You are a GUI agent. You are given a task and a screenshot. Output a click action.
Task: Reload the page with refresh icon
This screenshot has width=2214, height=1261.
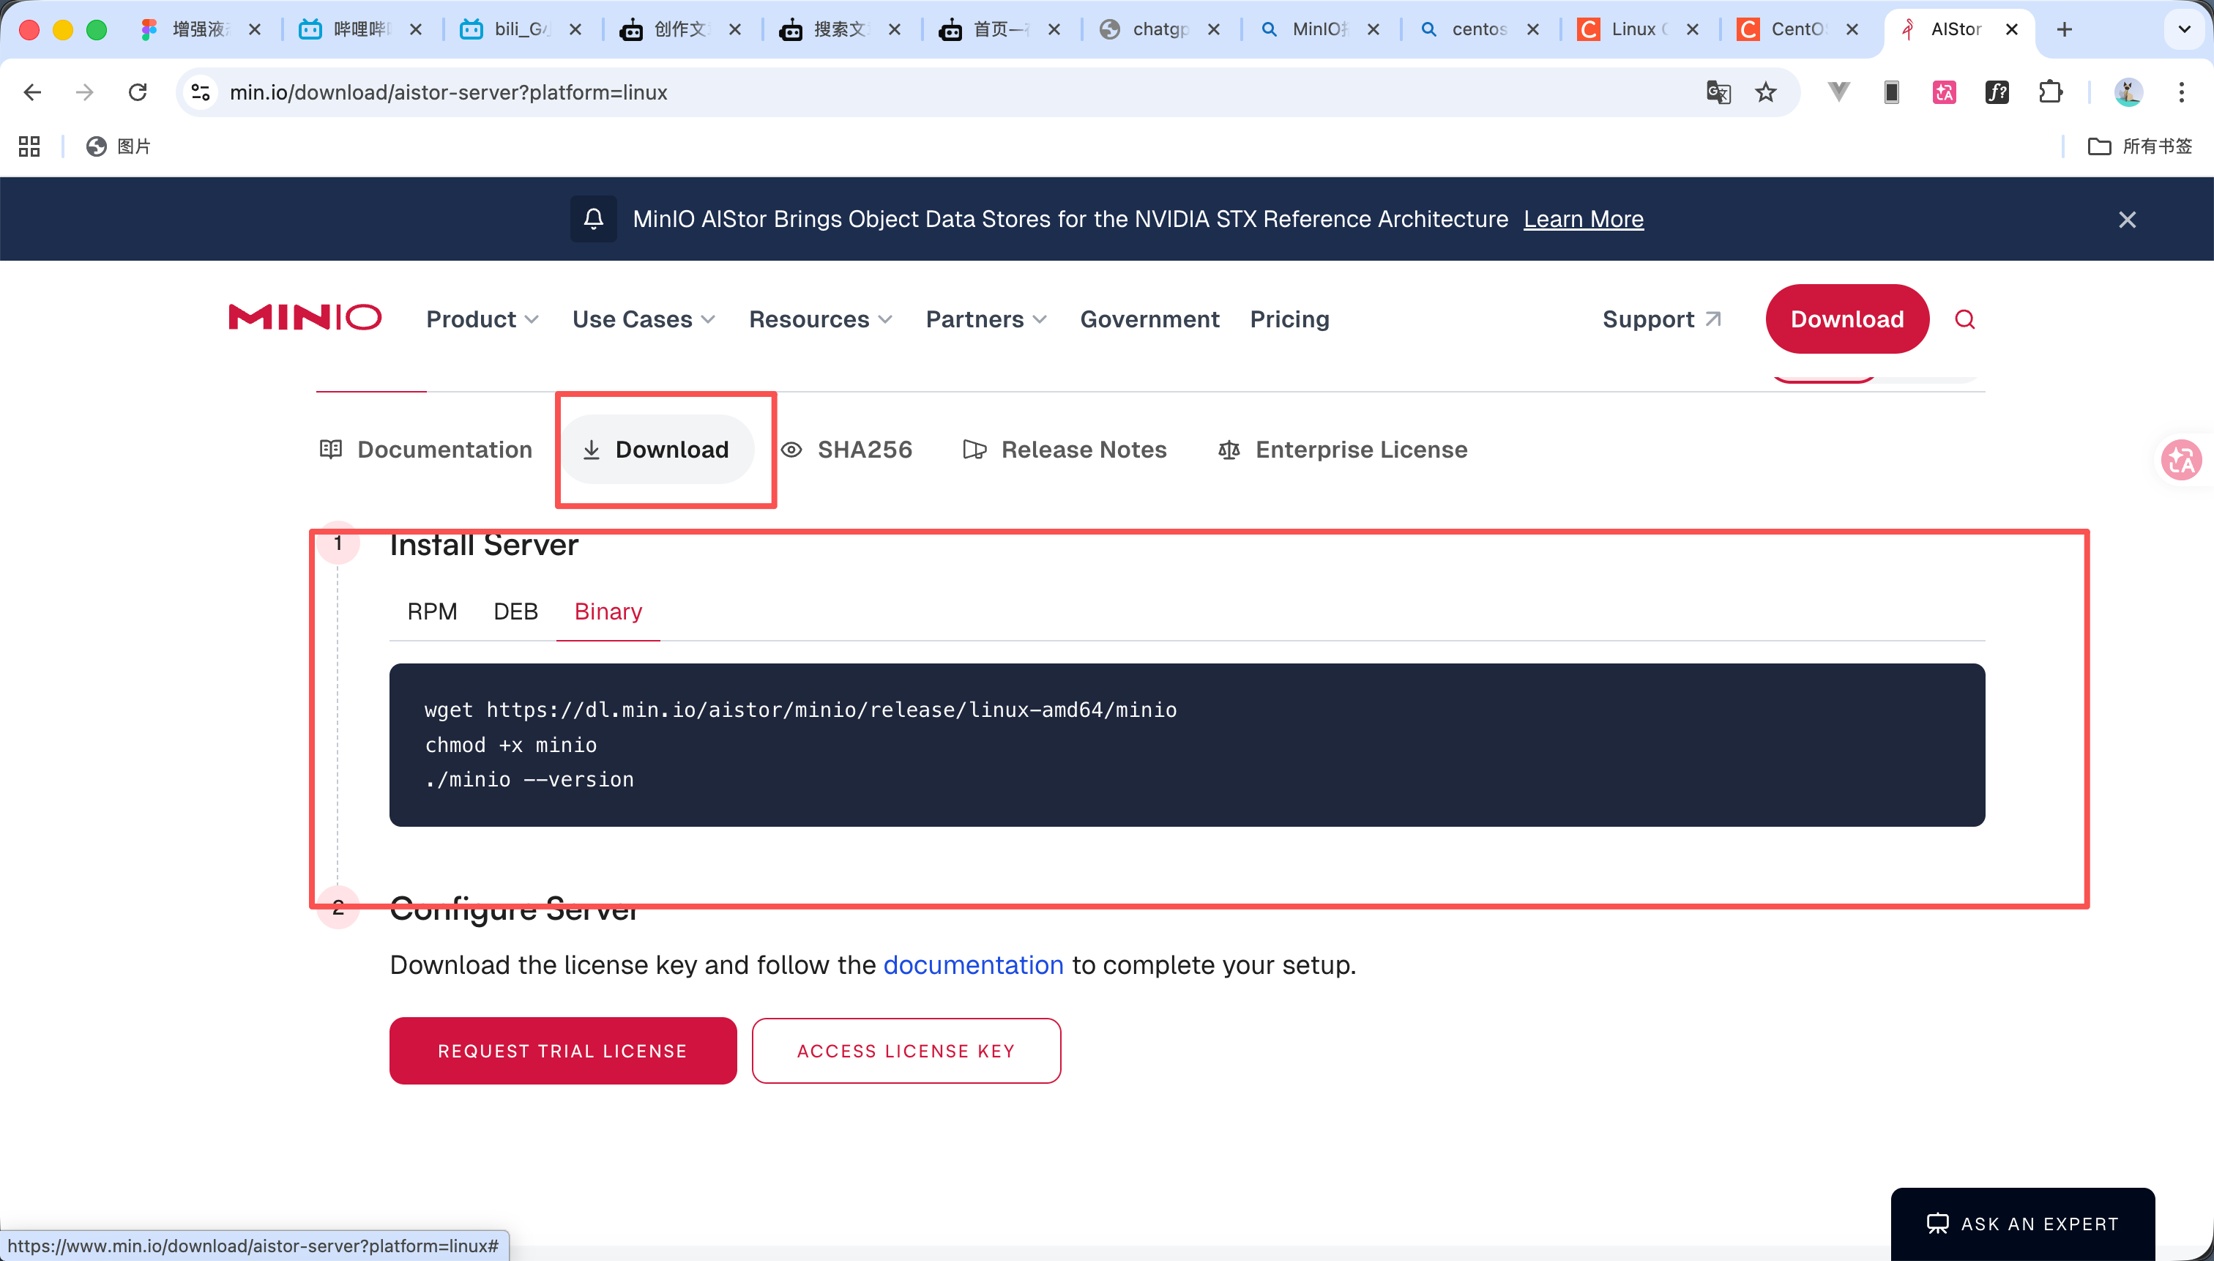138,92
